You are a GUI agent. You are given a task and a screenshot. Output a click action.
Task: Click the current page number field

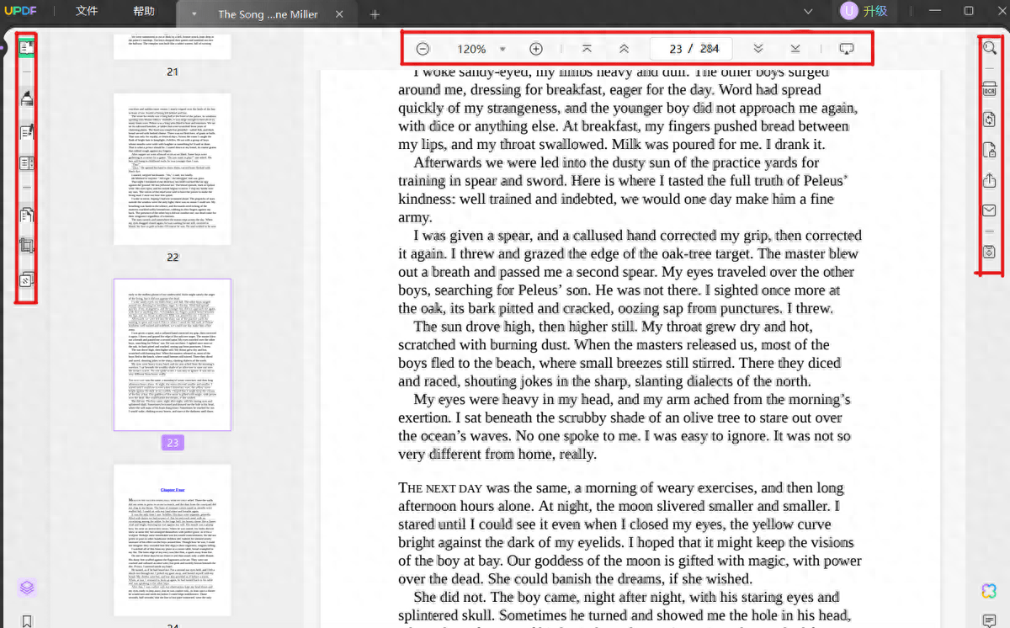pyautogui.click(x=676, y=49)
